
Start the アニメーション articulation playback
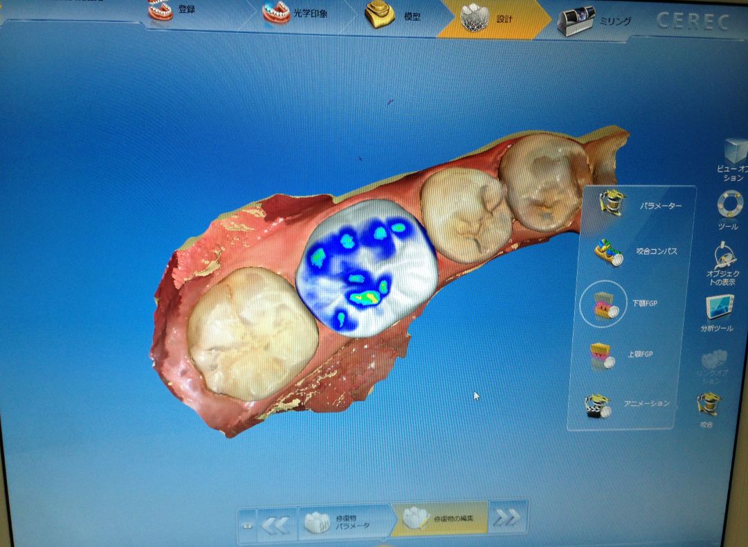pyautogui.click(x=626, y=405)
